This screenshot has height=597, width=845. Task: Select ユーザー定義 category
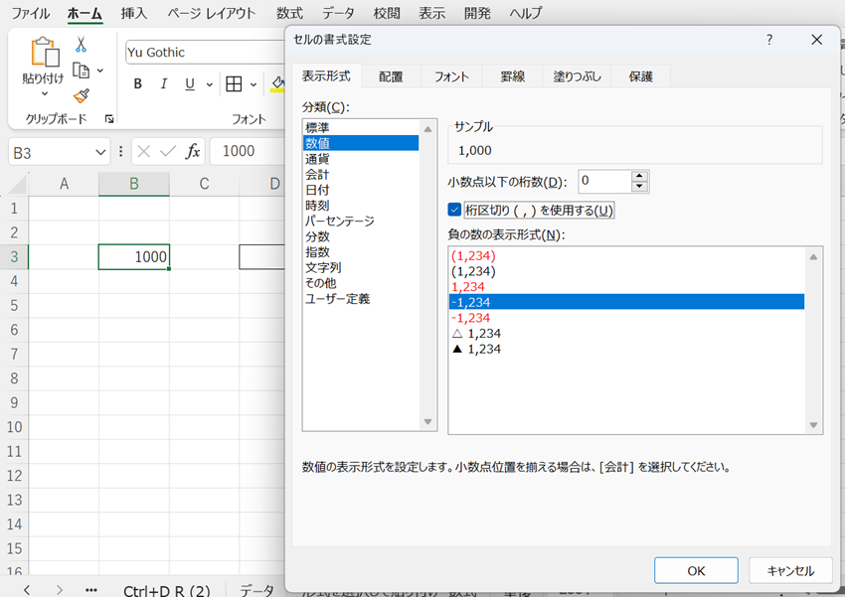[361, 299]
